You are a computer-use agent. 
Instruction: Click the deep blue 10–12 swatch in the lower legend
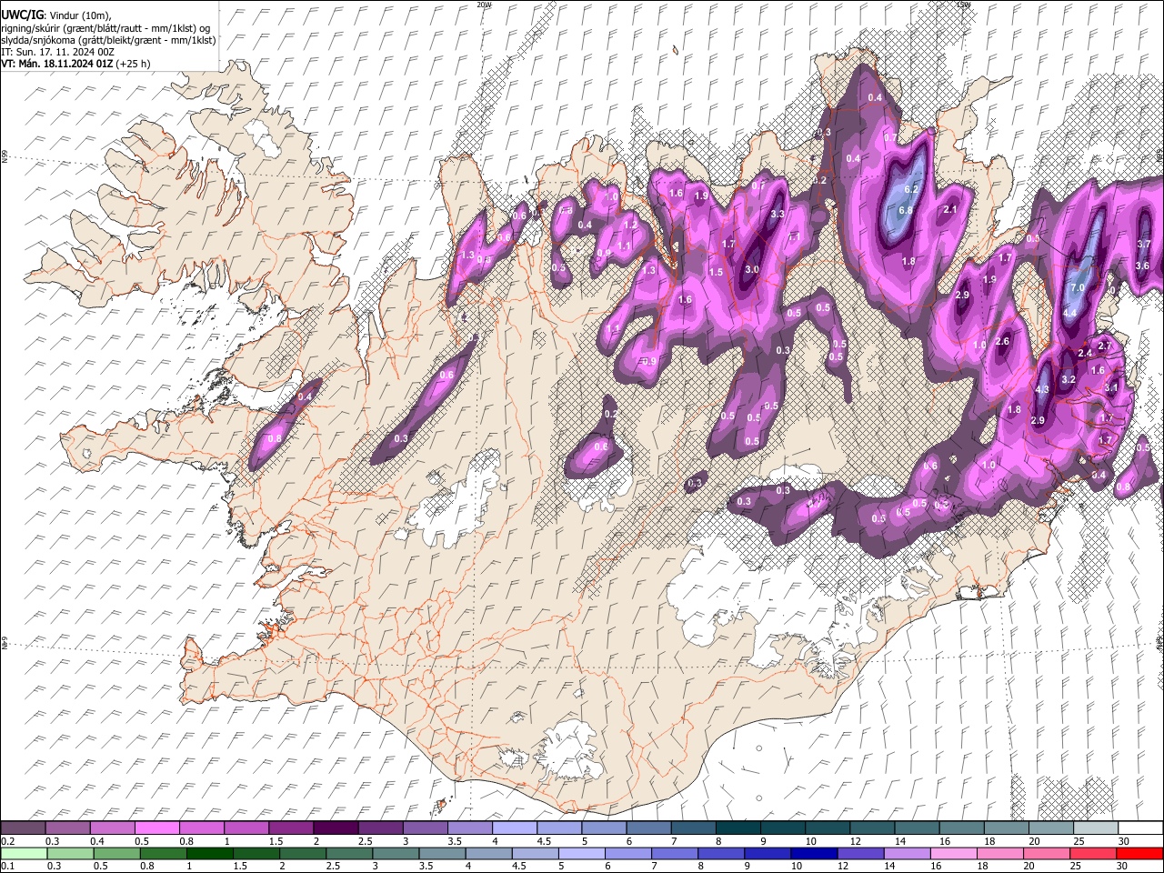click(x=814, y=853)
